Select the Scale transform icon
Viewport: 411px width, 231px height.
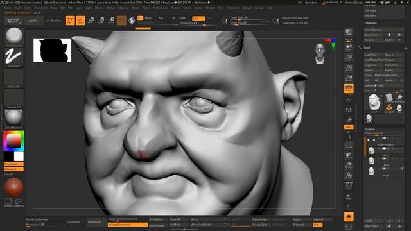click(x=101, y=21)
